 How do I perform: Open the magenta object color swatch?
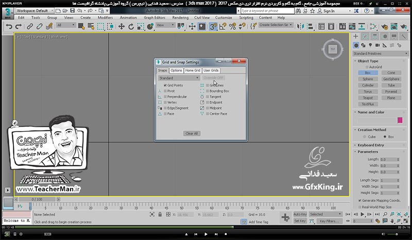coord(400,120)
